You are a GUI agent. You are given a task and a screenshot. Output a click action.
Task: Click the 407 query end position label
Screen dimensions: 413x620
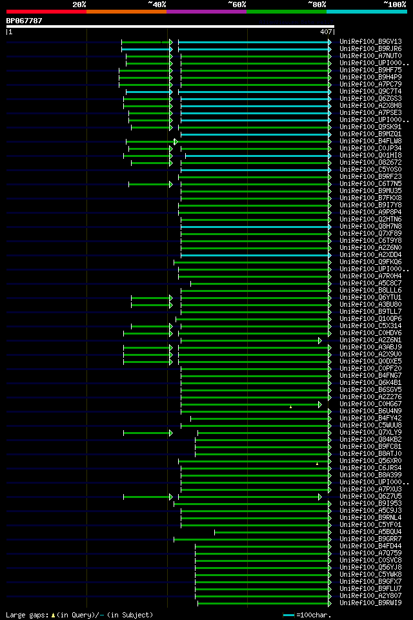pyautogui.click(x=326, y=32)
